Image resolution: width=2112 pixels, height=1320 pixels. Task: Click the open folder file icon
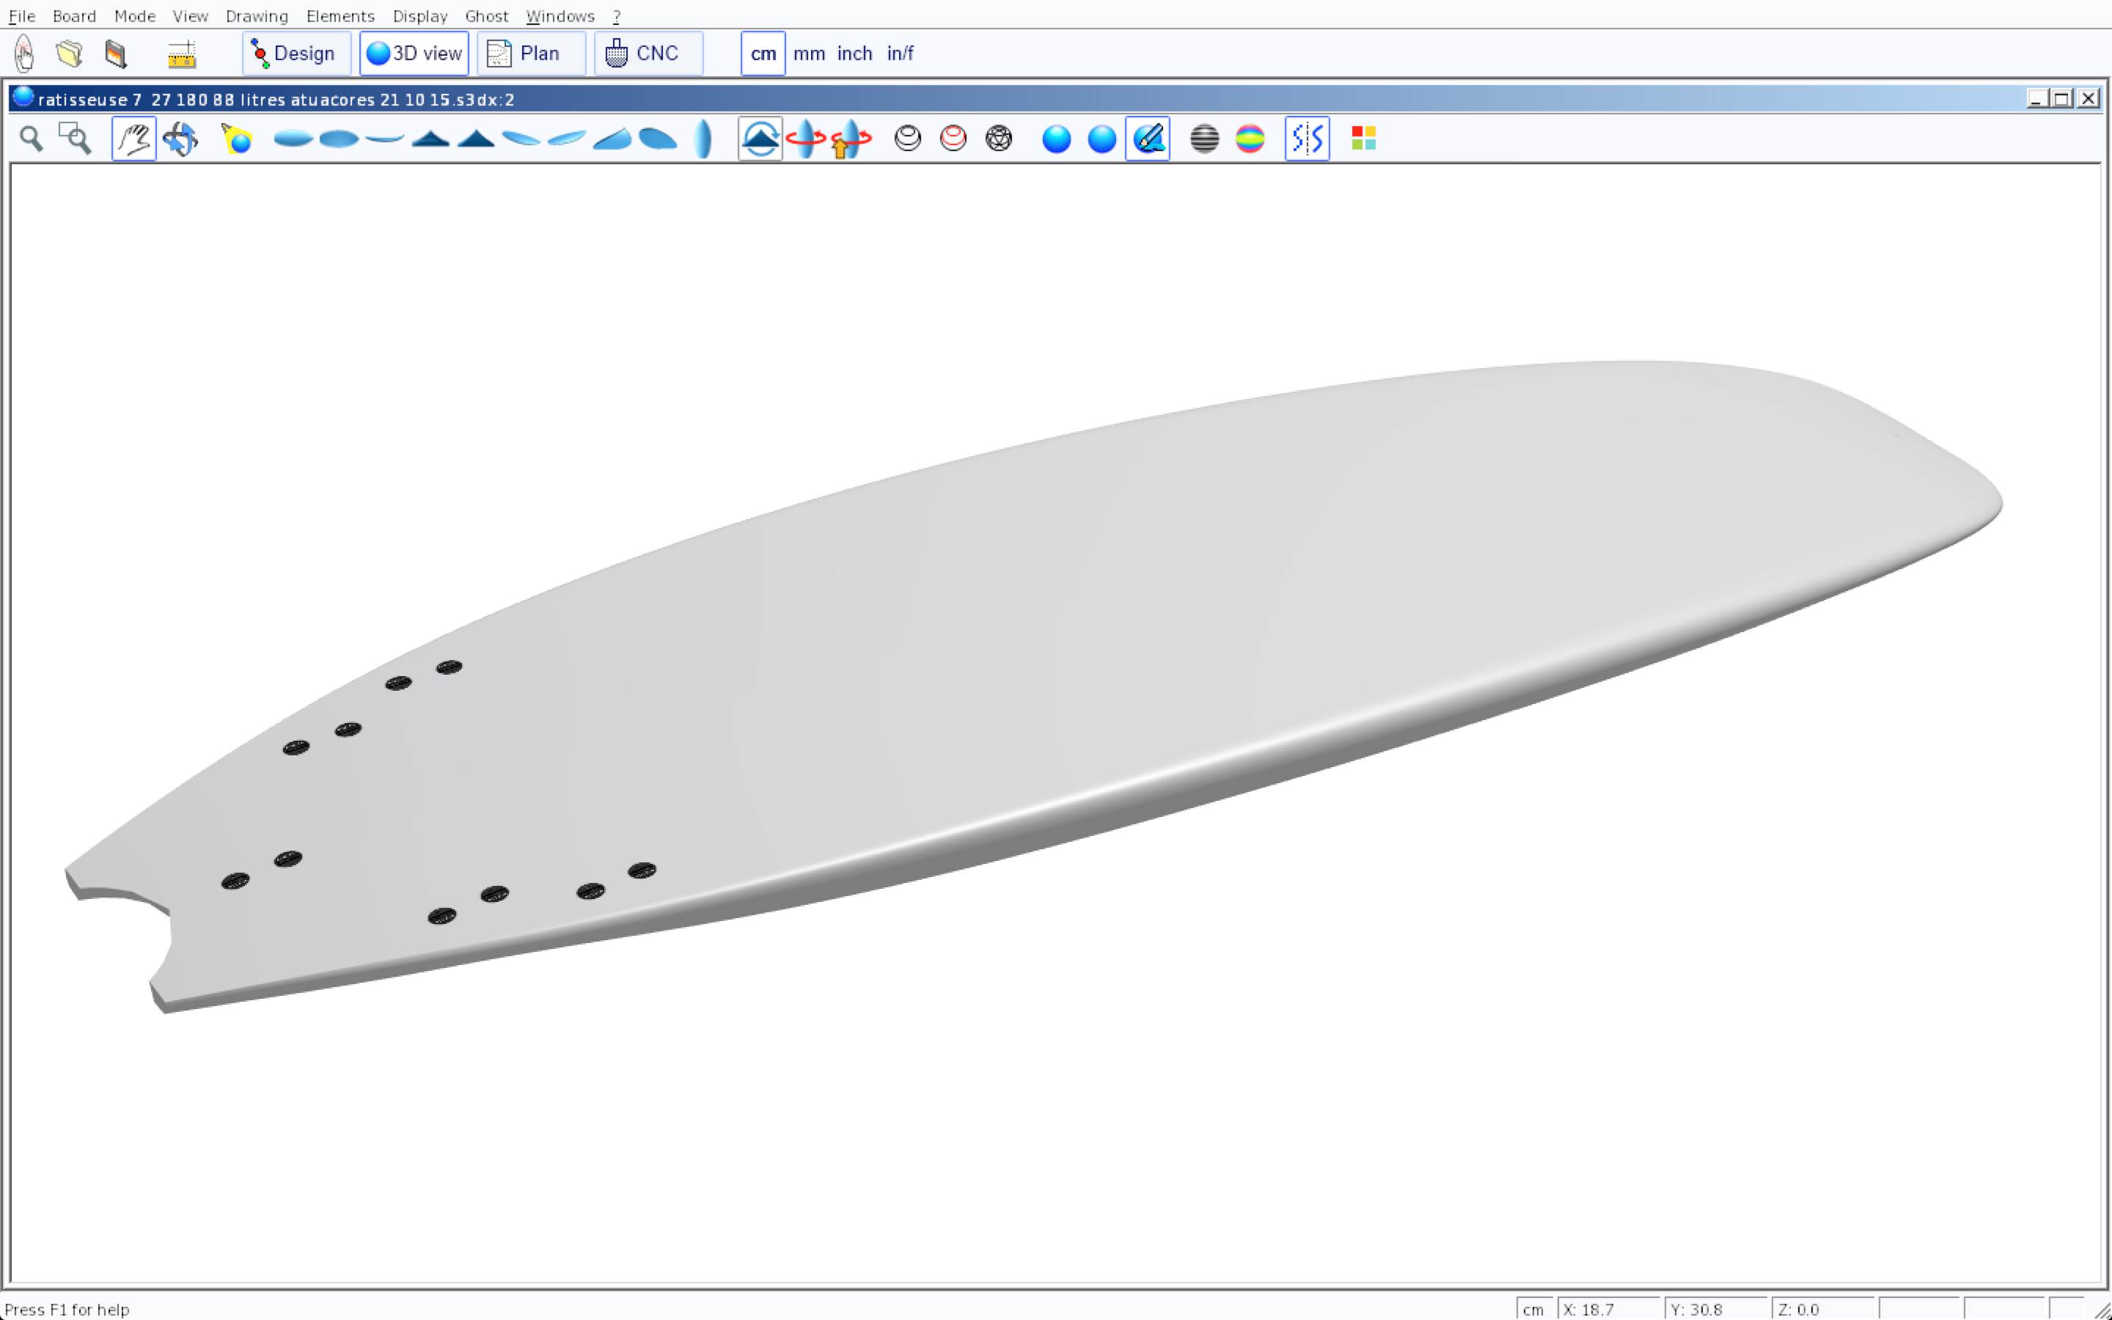coord(69,54)
